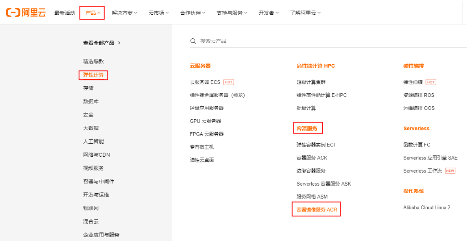Open 资源编排 ROS product
Viewport: 467px width, 241px height.
(419, 96)
